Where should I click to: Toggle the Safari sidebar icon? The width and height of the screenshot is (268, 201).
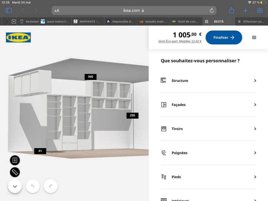click(9, 11)
